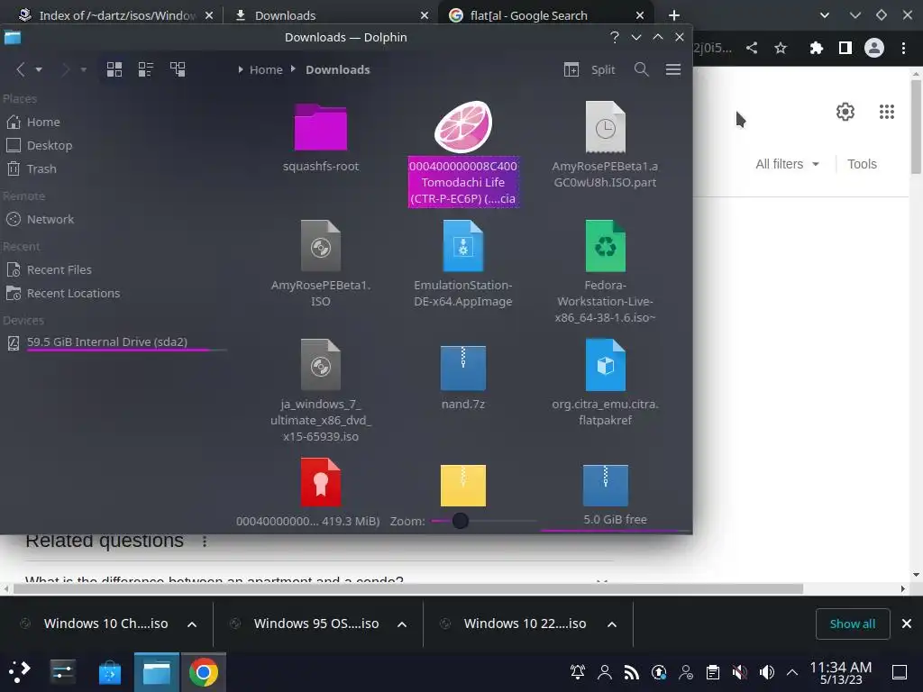Expand Google All filters dropdown
This screenshot has height=692, width=923.
pos(787,164)
